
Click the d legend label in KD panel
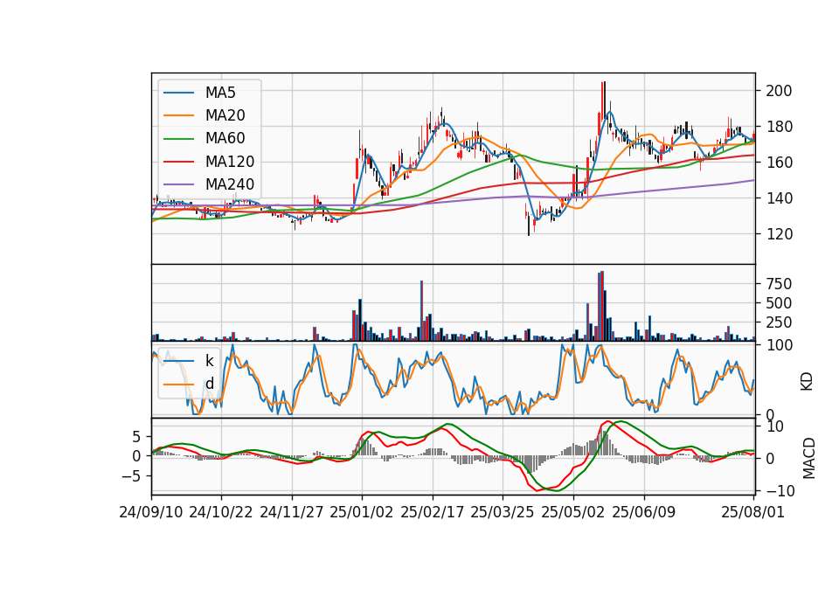pyautogui.click(x=209, y=384)
